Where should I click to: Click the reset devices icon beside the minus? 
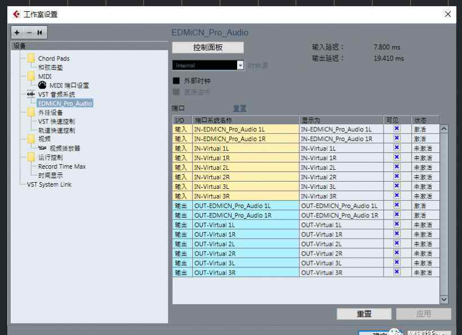click(x=40, y=33)
